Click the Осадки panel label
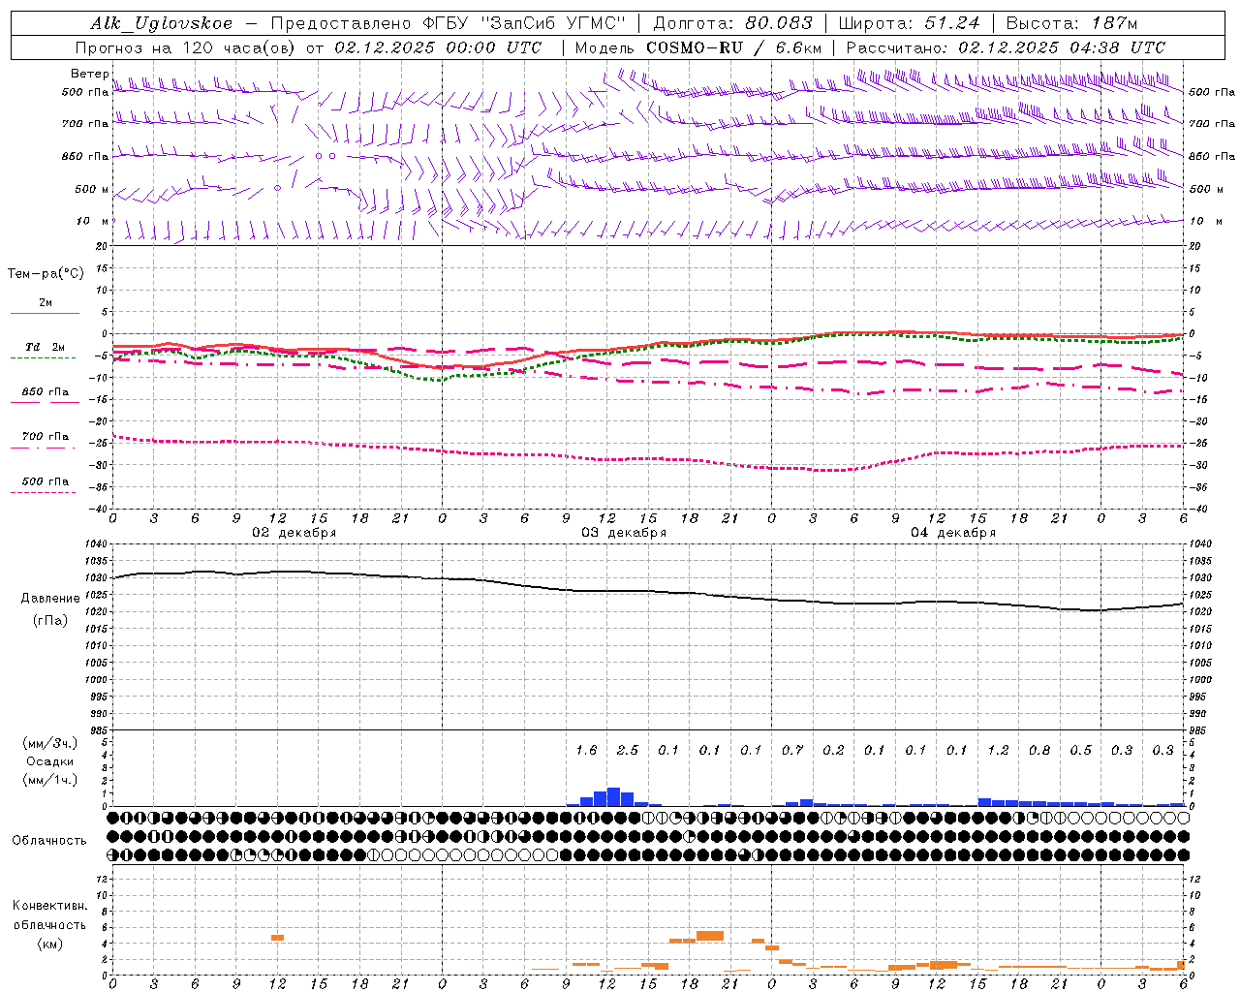 (x=49, y=761)
